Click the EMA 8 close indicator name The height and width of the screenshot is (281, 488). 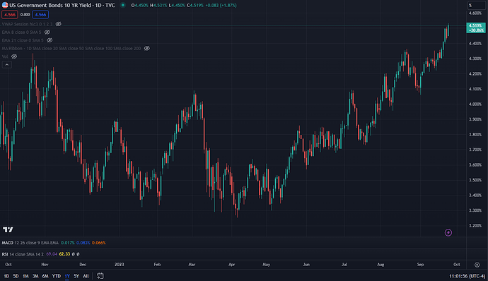[x=21, y=32]
